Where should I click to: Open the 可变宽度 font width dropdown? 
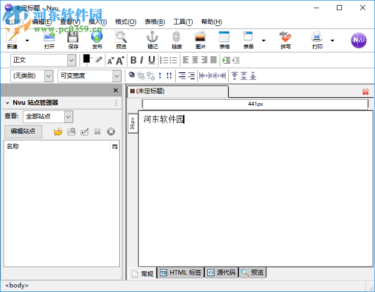(89, 76)
